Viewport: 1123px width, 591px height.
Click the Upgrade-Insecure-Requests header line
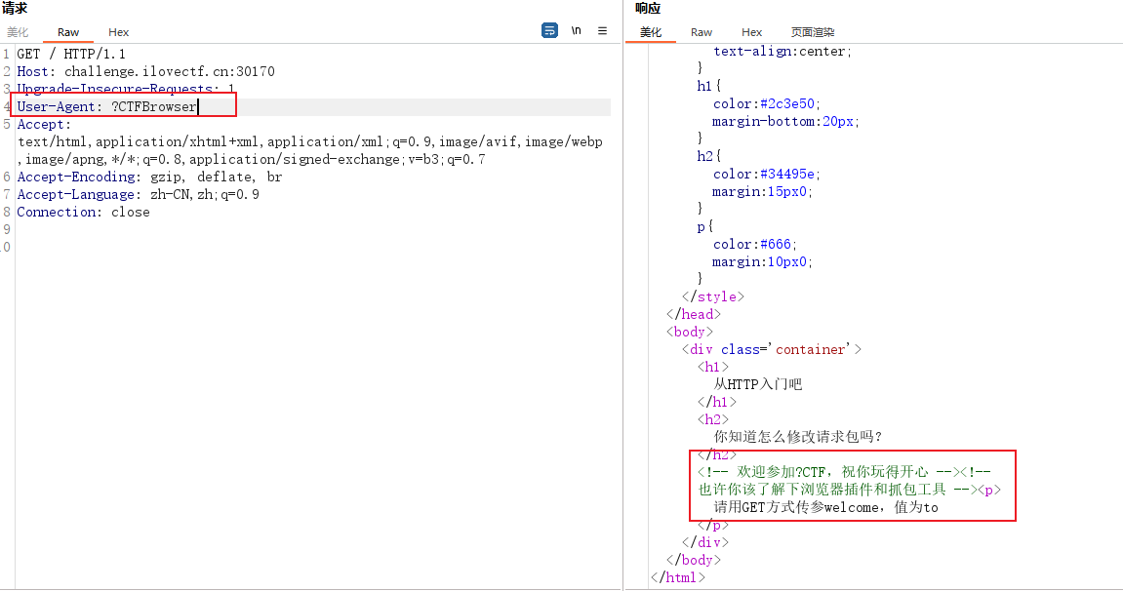125,89
